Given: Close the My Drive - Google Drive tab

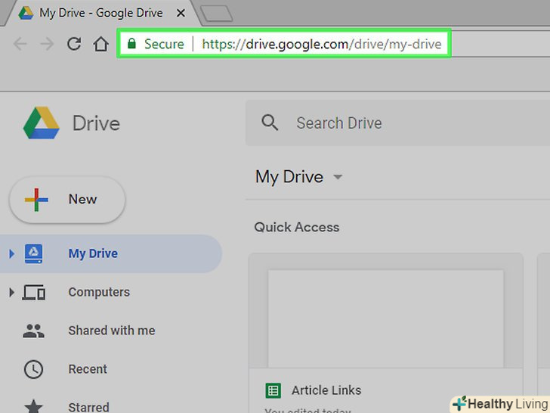Looking at the screenshot, I should tap(181, 14).
